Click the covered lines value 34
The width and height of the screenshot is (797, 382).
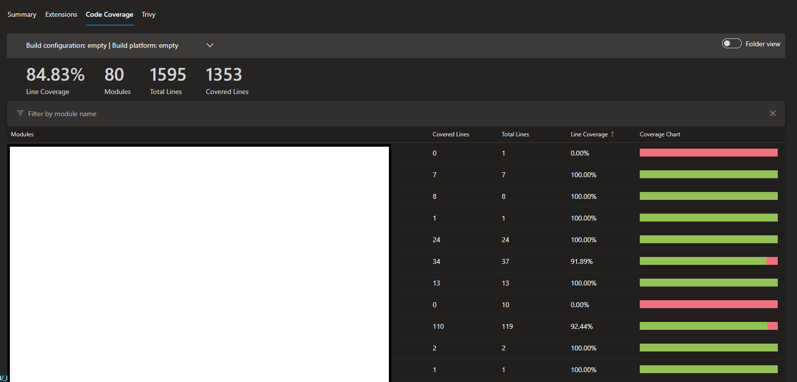tap(436, 261)
